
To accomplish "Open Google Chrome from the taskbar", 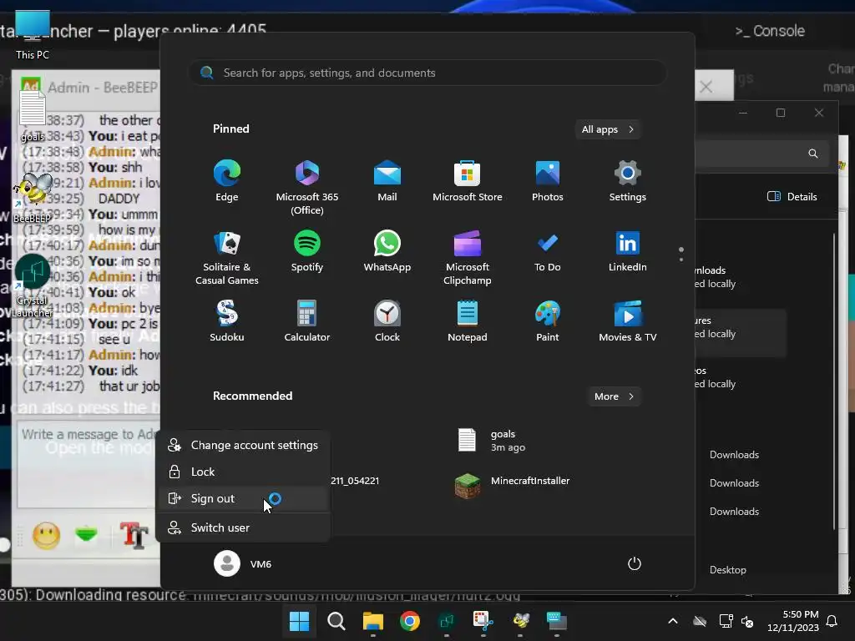I will click(409, 621).
